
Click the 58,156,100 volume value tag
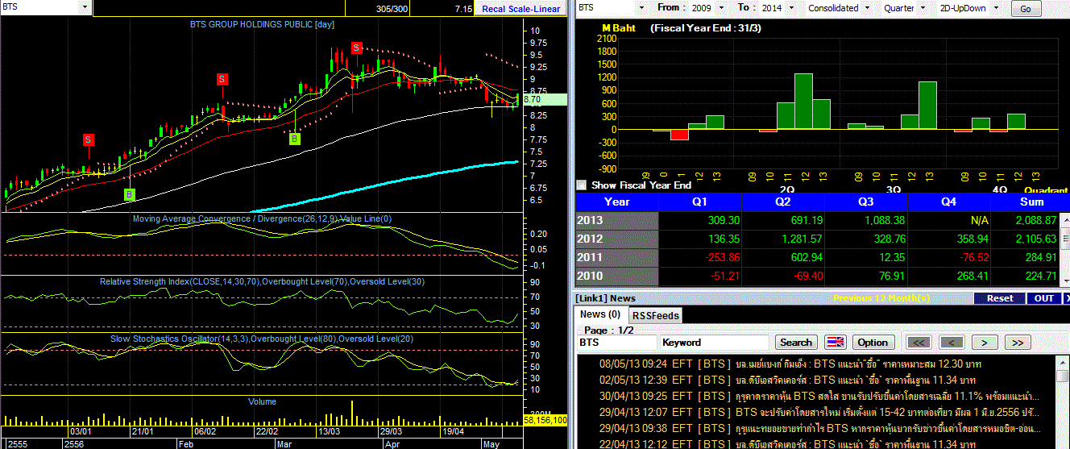(x=545, y=420)
